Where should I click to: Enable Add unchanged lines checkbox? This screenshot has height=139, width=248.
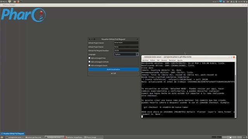click(90, 58)
